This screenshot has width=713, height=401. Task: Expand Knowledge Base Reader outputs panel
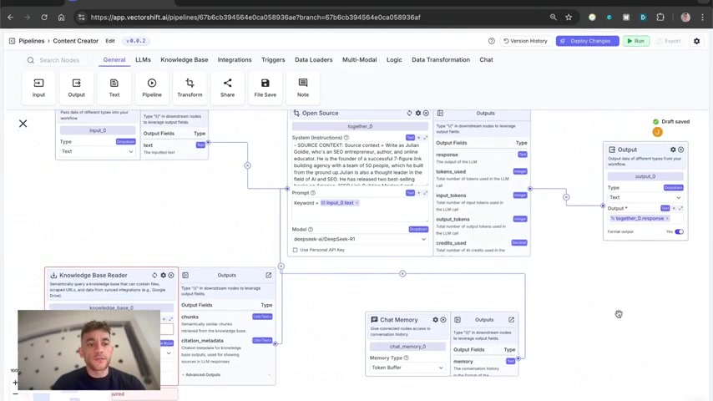click(x=268, y=275)
